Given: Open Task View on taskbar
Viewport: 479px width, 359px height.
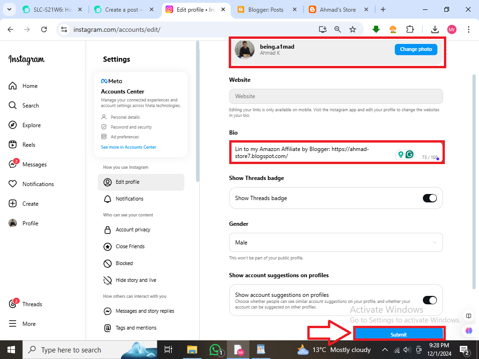Looking at the screenshot, I should click(x=168, y=350).
